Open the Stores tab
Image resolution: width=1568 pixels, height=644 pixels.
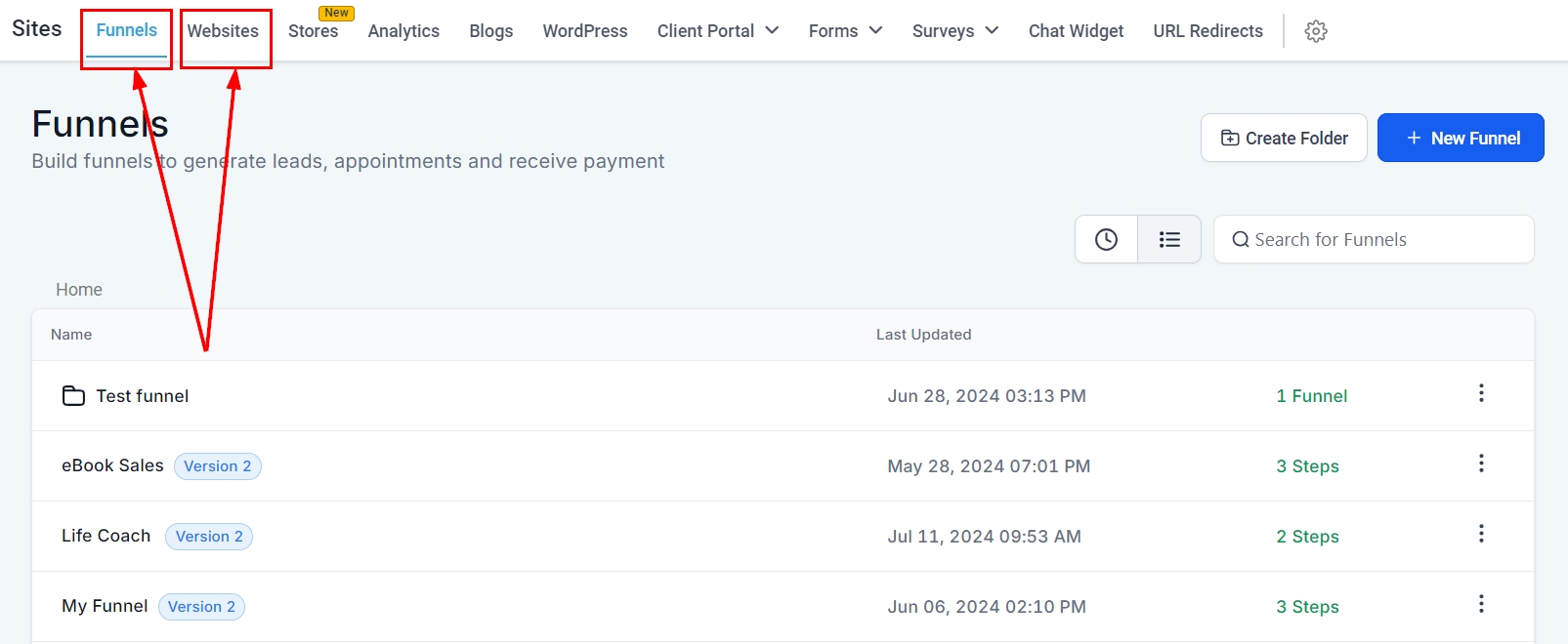point(313,31)
